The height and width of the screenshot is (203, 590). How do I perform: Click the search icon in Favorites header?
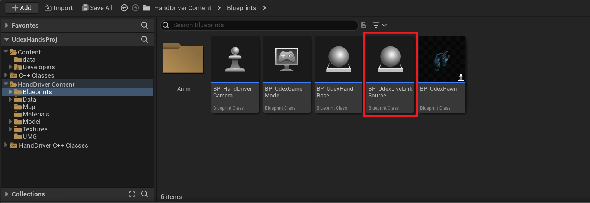145,25
